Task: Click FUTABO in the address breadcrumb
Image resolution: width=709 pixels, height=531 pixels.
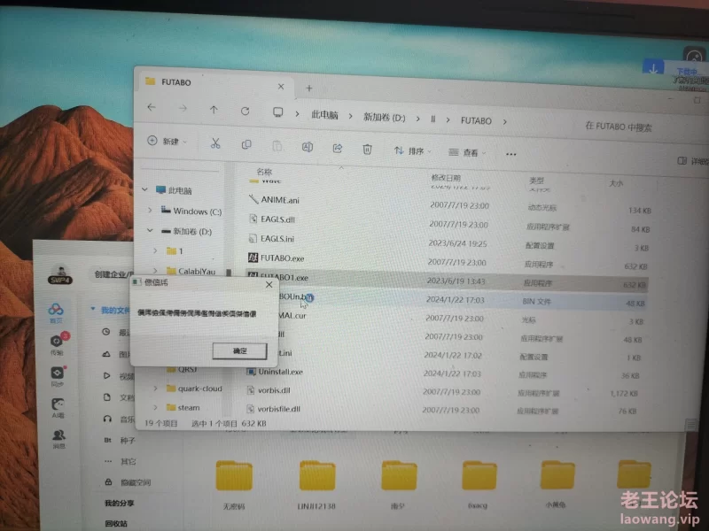Action: [x=476, y=120]
